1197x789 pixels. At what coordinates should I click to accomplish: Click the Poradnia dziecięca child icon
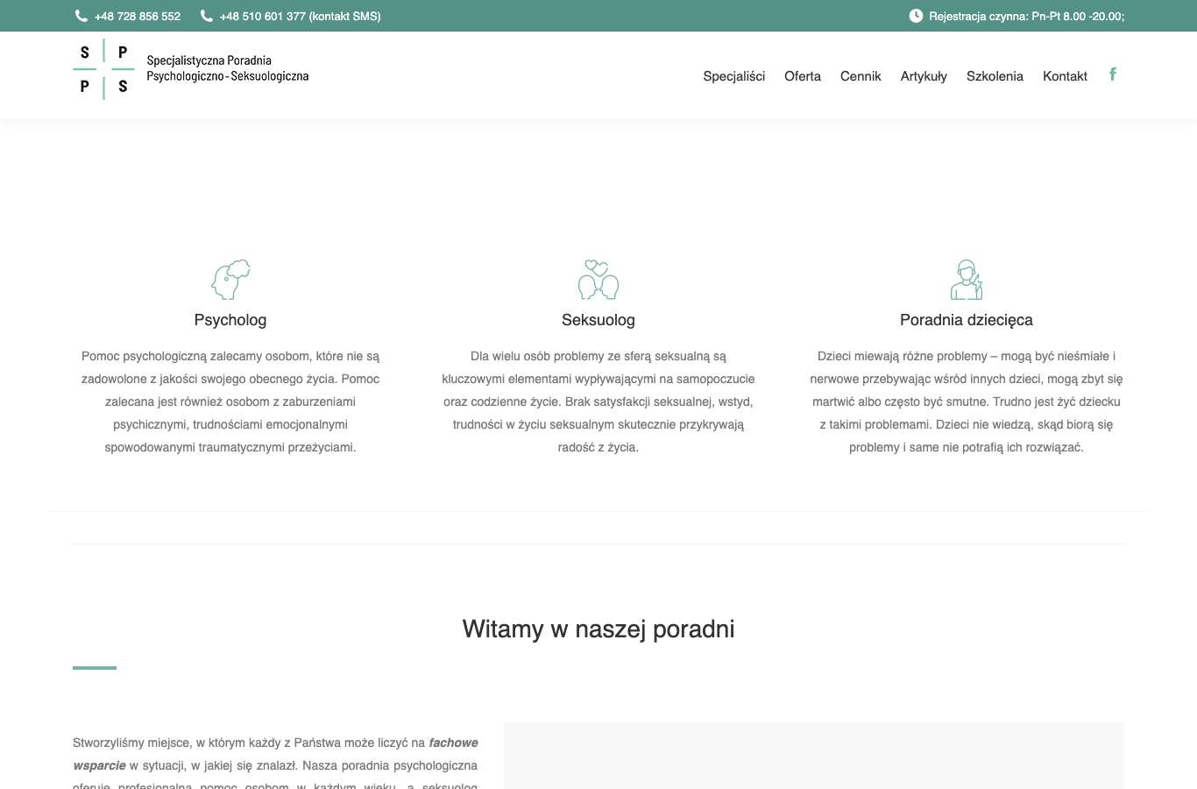967,280
